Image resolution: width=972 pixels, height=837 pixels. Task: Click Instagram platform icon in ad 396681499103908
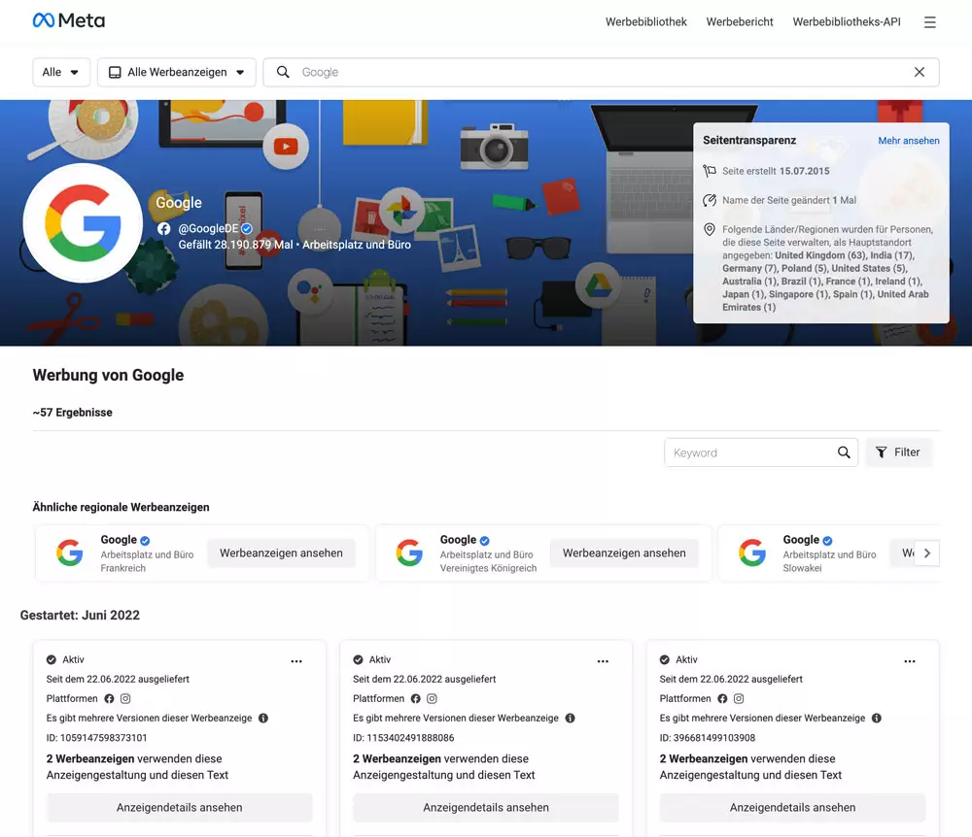[739, 698]
